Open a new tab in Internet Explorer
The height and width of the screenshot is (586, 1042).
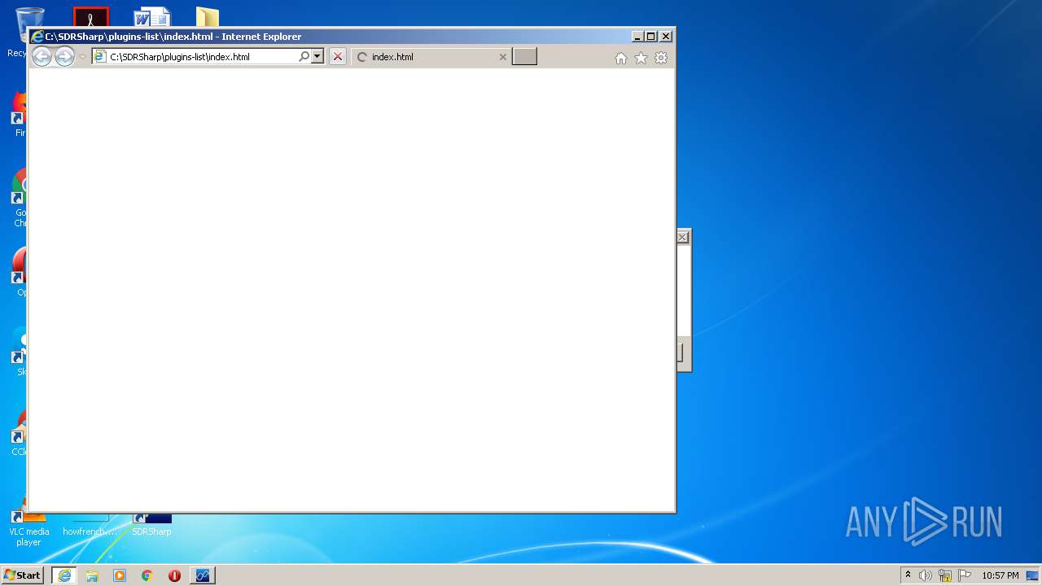point(524,57)
